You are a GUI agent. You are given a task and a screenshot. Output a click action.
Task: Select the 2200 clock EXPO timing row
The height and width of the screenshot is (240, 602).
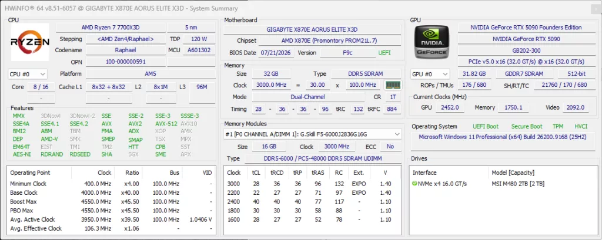pos(312,193)
